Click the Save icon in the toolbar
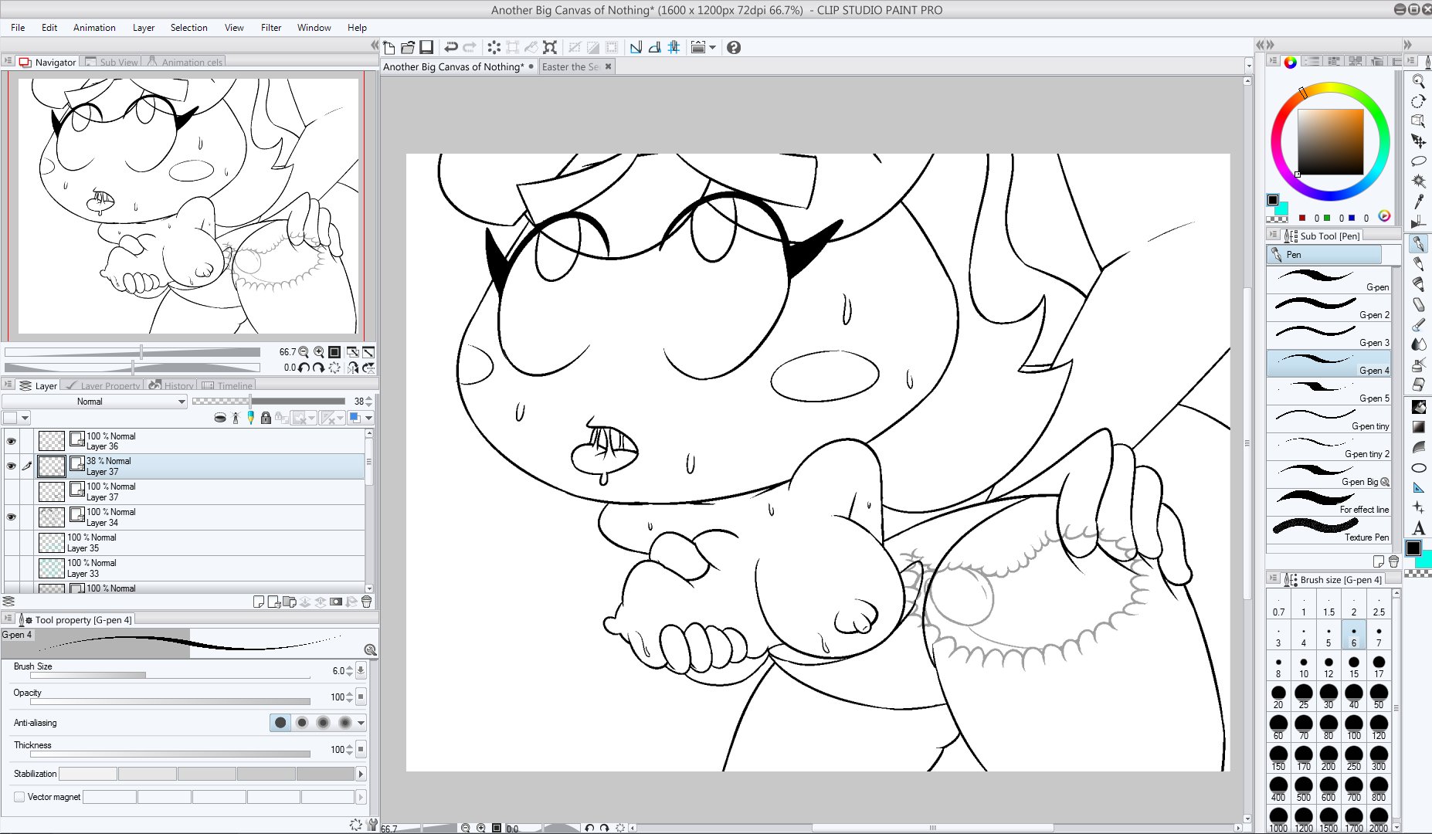The height and width of the screenshot is (834, 1432). [x=426, y=47]
